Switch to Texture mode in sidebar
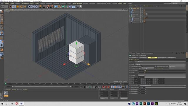 pyautogui.click(x=2, y=19)
